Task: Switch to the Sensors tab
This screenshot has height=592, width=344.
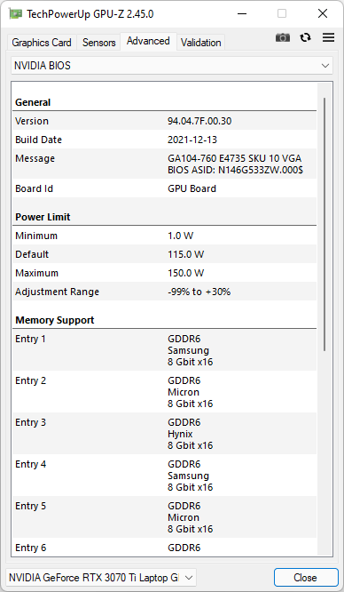Action: click(x=98, y=43)
